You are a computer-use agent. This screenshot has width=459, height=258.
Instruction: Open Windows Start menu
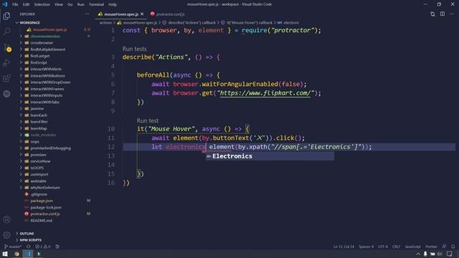click(5, 254)
